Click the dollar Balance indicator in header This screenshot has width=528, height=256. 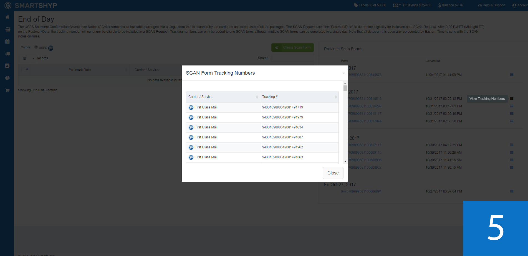pos(451,5)
